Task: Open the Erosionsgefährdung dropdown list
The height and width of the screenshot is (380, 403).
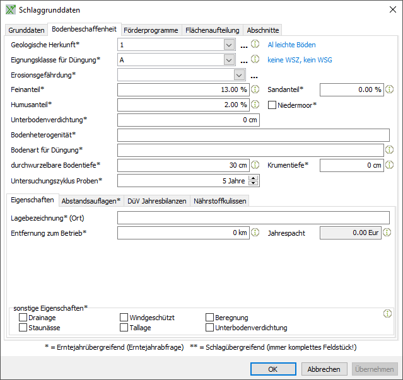Action: point(239,75)
